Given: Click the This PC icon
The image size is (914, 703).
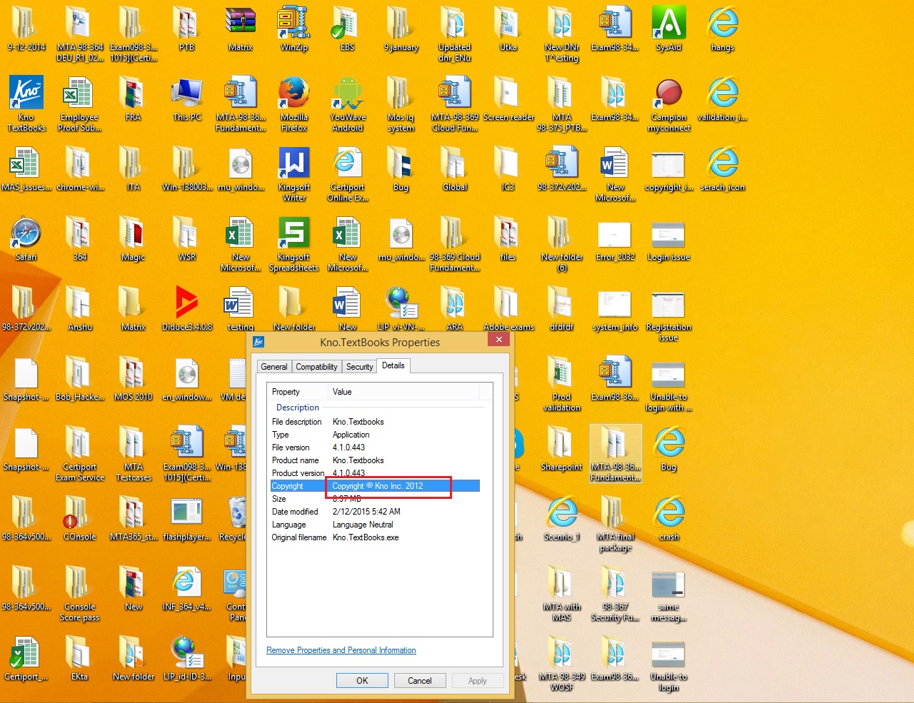Looking at the screenshot, I should tap(187, 99).
